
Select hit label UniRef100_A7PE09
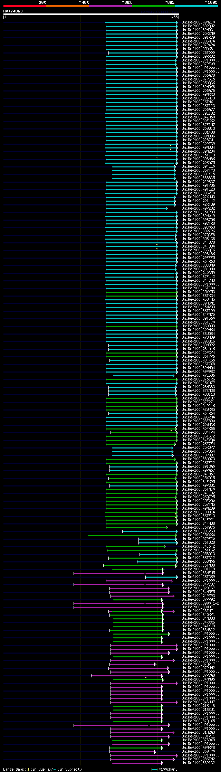(x=198, y=64)
